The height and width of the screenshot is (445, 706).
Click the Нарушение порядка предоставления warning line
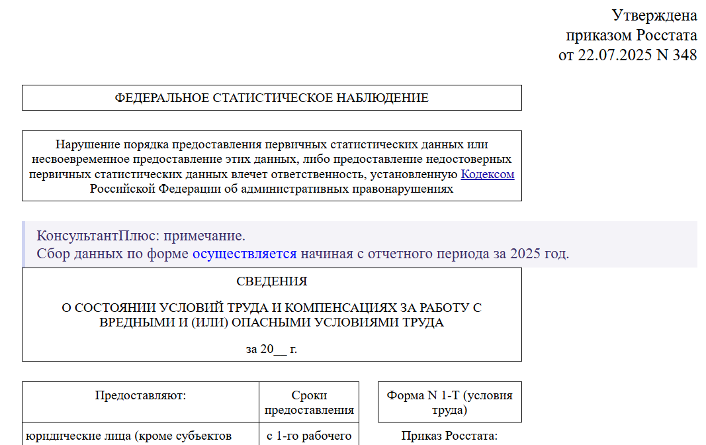271,144
